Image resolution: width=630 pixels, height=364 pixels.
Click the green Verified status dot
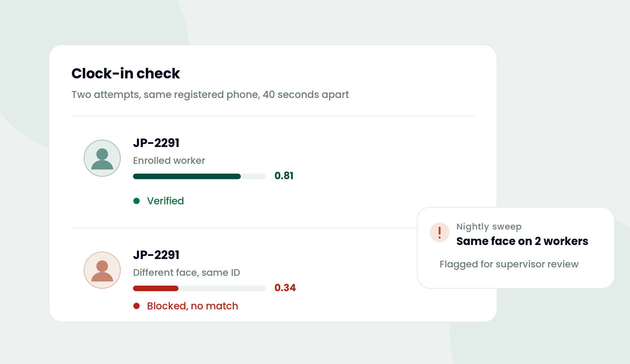point(136,201)
